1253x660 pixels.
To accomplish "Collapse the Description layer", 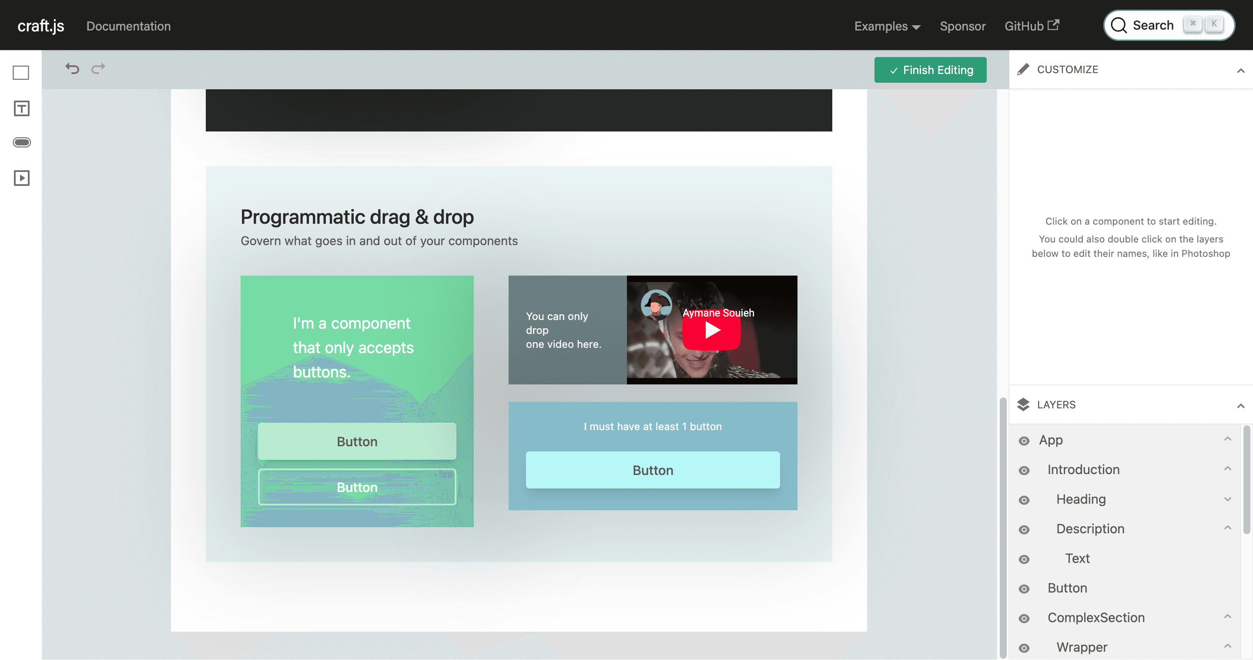I will click(x=1228, y=528).
